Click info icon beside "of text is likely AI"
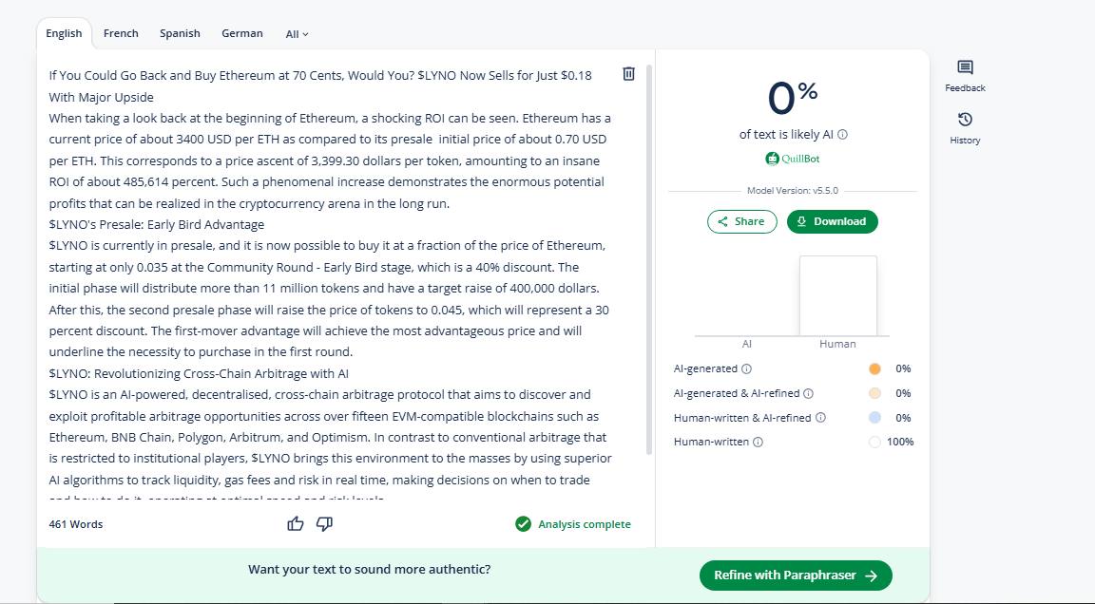Screen dimensions: 1095x604 pos(843,135)
